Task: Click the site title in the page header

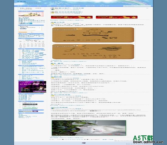Action: pos(22,2)
